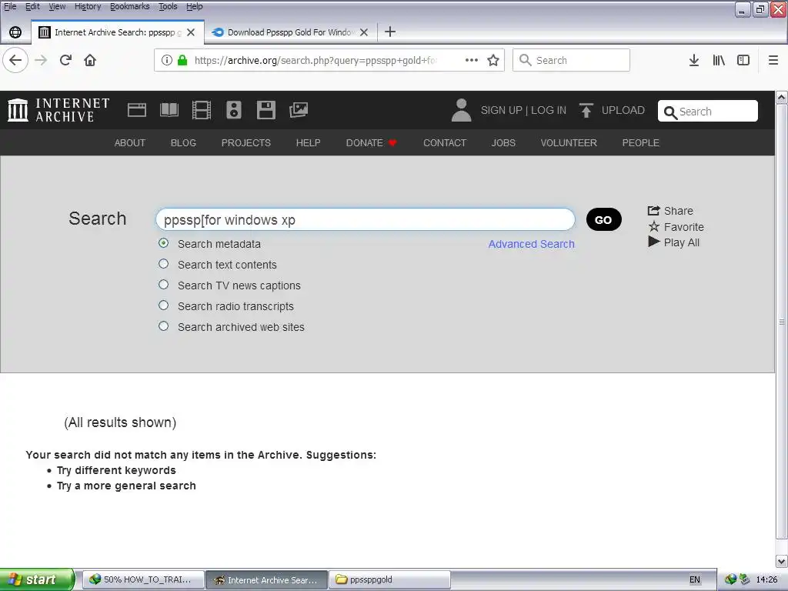Open the Edit menu
Screen dimensions: 788x591
32,6
